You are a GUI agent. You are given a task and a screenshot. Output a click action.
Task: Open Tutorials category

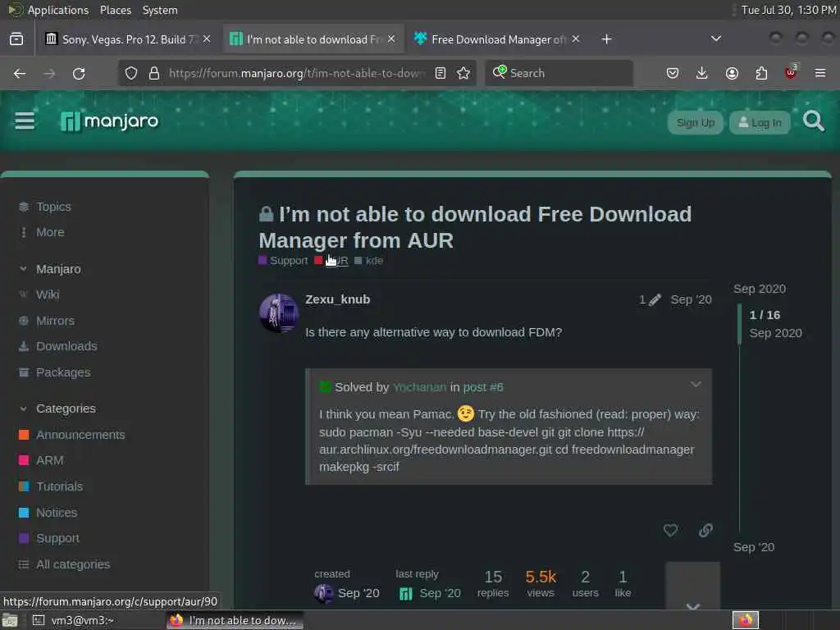tap(59, 487)
